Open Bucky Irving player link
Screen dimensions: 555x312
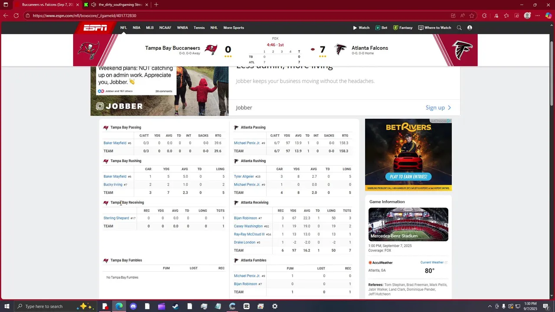point(113,185)
